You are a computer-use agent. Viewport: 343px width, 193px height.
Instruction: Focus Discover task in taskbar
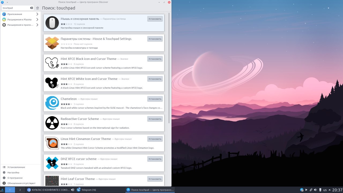pyautogui.click(x=150, y=190)
